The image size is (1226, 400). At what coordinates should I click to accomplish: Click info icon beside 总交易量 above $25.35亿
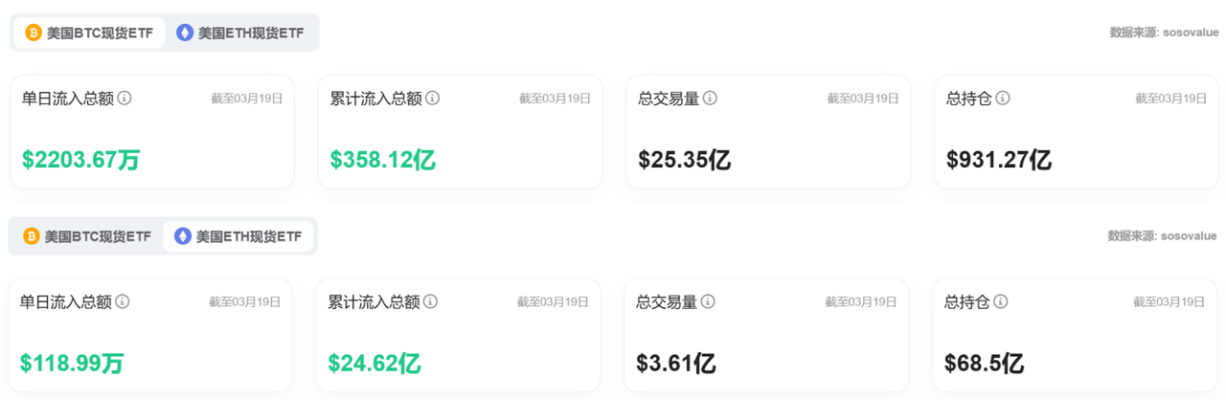click(710, 98)
